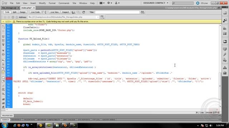The image size is (229, 128).
Task: Click the Collapse Full Tag icon
Action: (3, 37)
